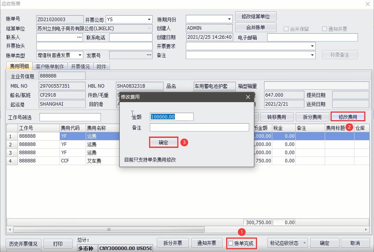Click 确定 in the 修改费用 dialog

tap(164, 142)
